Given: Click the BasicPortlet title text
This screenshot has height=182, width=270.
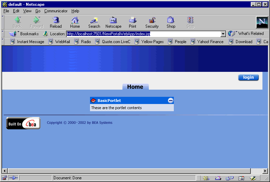Looking at the screenshot, I should coord(109,101).
